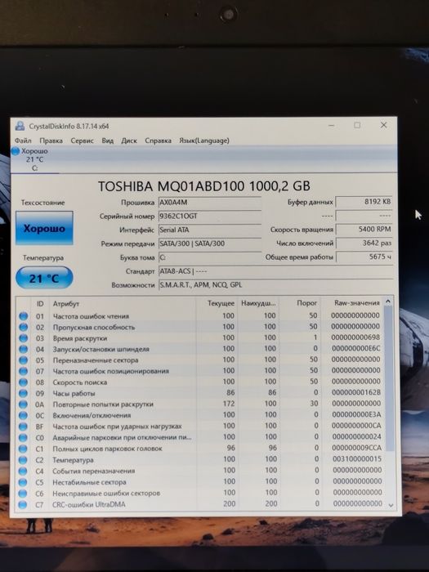Click status icon for Частота ошибок позиционирования
The image size is (429, 572).
(x=24, y=371)
